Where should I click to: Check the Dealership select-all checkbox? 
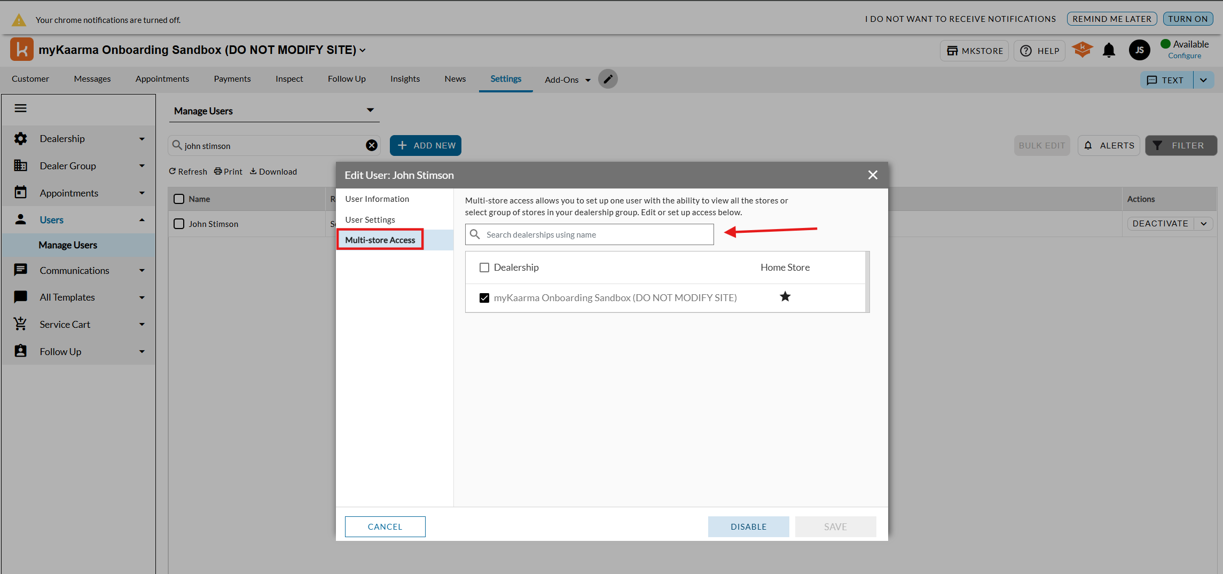484,268
